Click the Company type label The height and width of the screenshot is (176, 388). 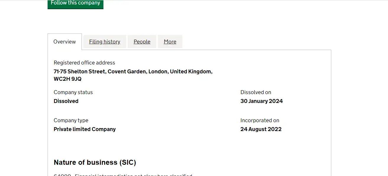(x=71, y=120)
